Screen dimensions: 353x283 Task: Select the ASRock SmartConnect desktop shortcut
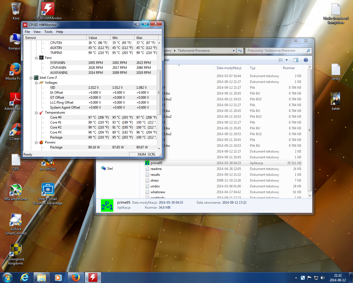pyautogui.click(x=16, y=224)
